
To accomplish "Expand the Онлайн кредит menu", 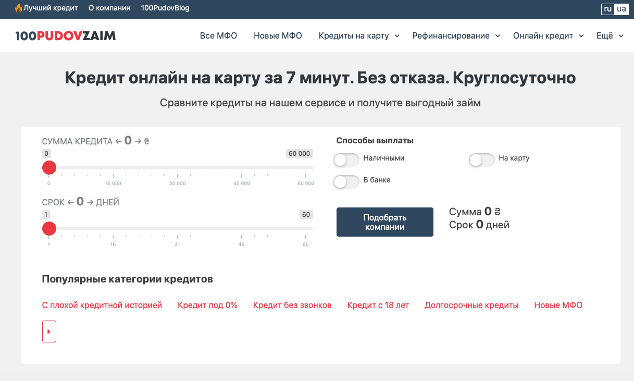I will click(x=548, y=36).
